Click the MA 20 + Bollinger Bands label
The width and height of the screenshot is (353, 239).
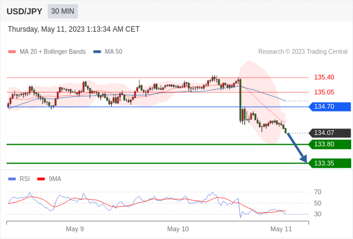pos(53,52)
